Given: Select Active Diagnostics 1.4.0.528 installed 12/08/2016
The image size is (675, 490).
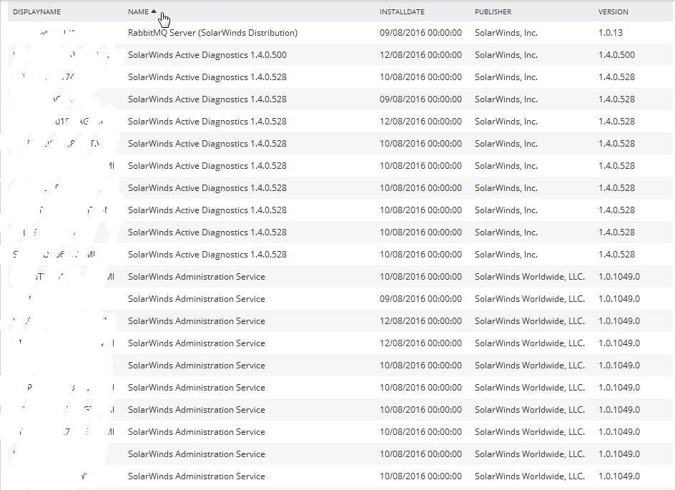Looking at the screenshot, I should (x=207, y=122).
